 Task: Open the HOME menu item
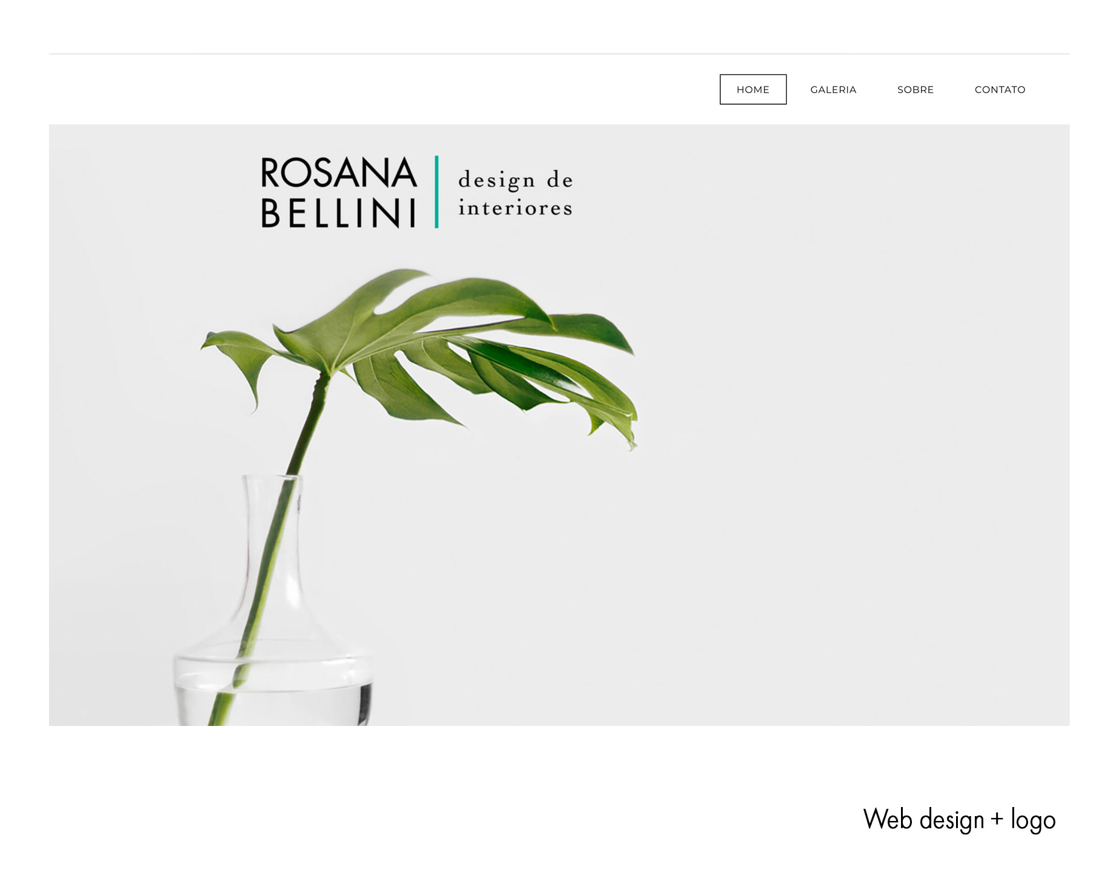point(753,90)
